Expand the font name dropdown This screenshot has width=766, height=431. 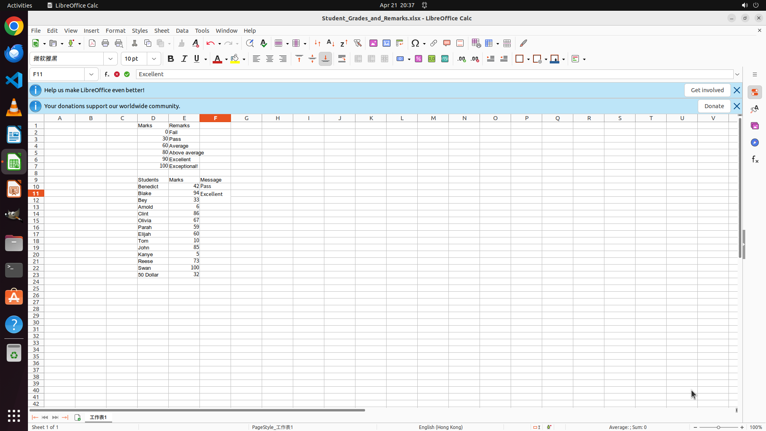pos(111,59)
